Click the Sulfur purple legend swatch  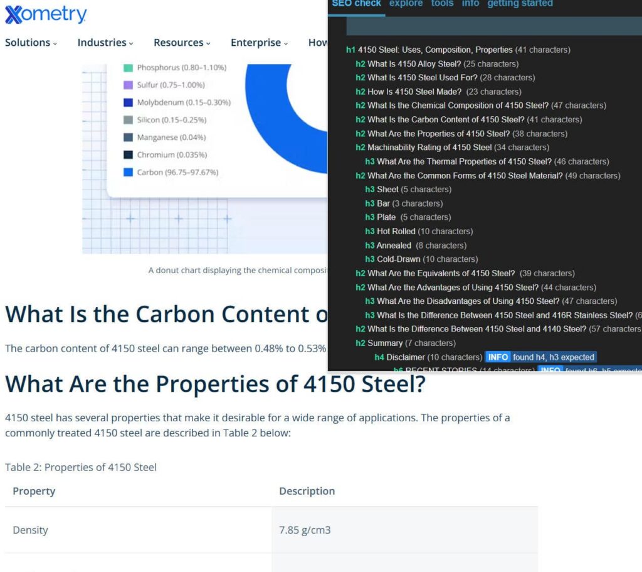tap(128, 85)
